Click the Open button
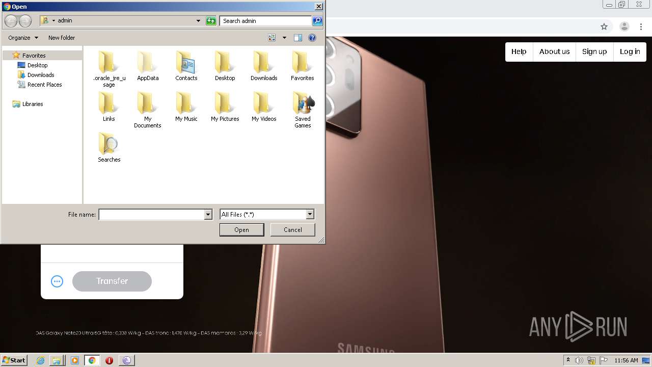This screenshot has height=367, width=652. pos(241,230)
